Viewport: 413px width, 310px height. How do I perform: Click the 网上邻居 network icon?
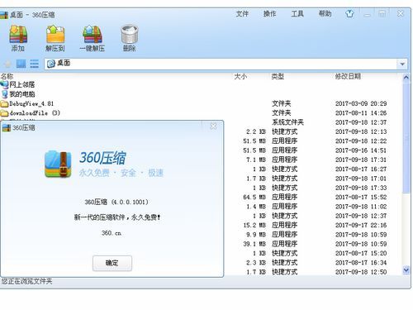click(x=4, y=84)
